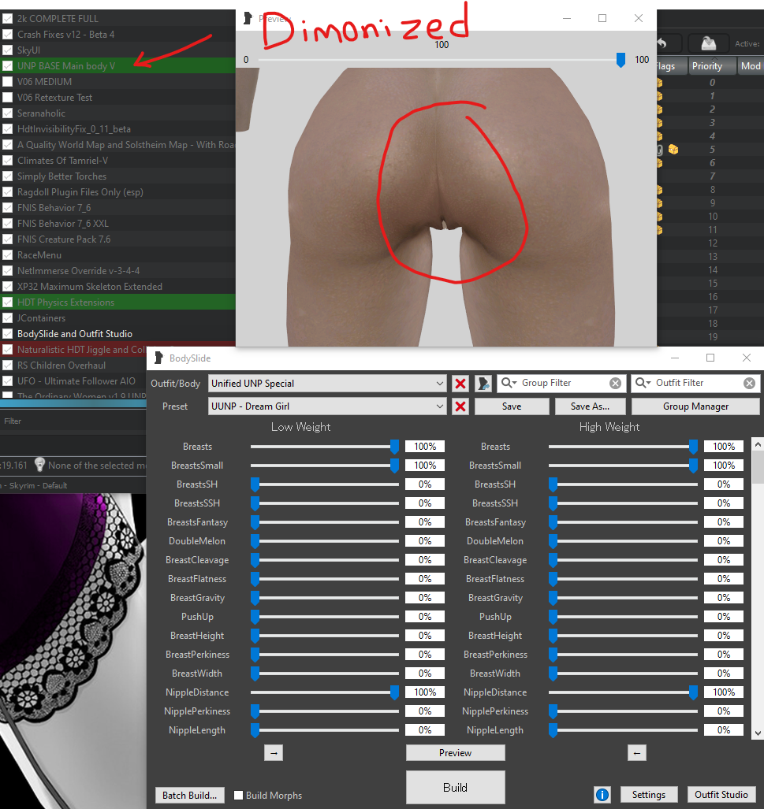Click the Outfit Filter text field
The width and height of the screenshot is (764, 809).
[x=697, y=383]
